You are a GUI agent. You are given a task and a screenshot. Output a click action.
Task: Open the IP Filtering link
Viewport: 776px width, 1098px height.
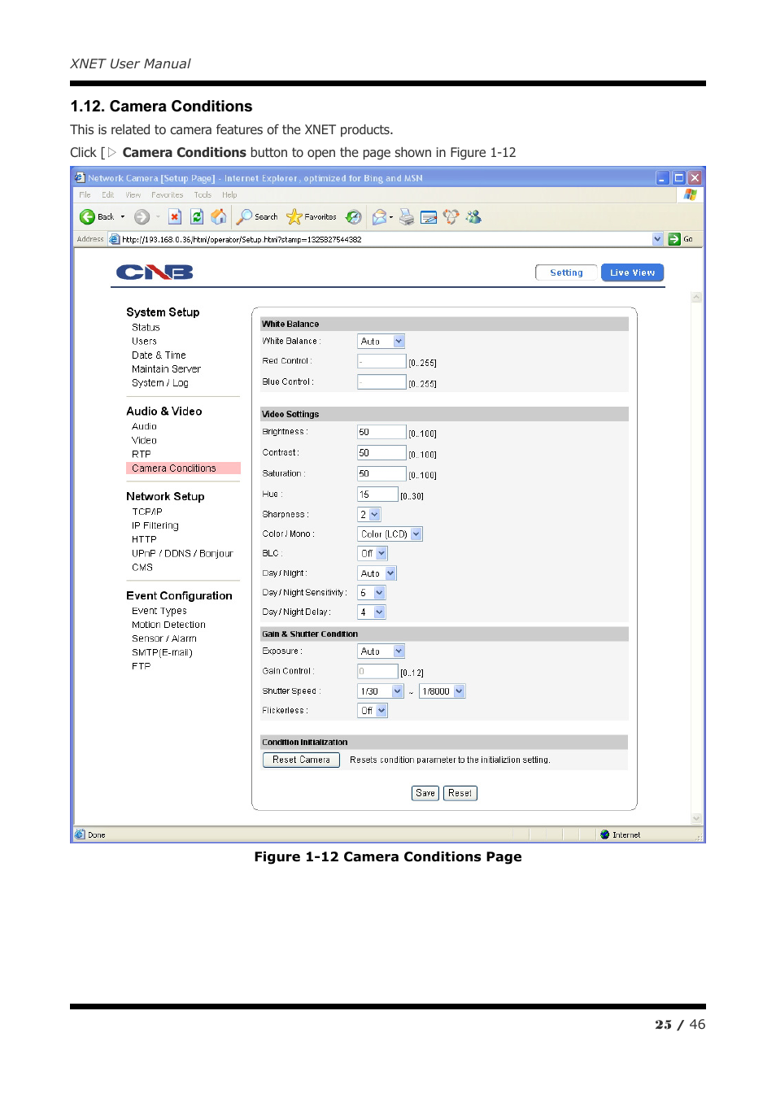click(x=155, y=525)
